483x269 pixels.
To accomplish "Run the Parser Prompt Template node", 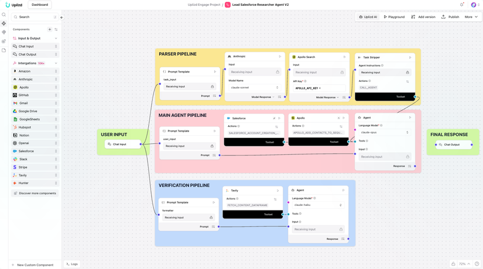I will [x=215, y=72].
